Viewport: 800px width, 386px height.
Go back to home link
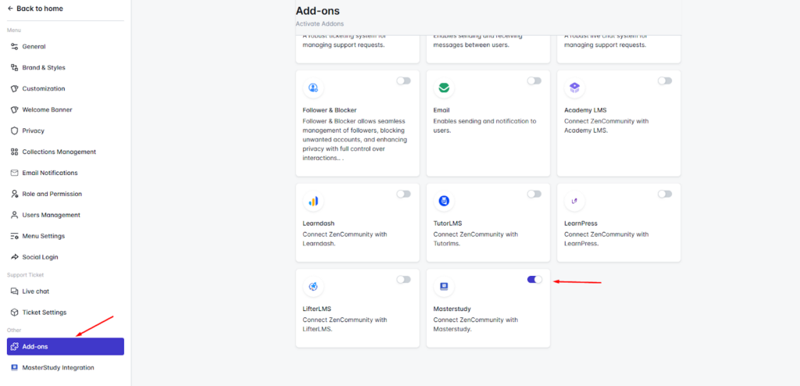tap(35, 9)
